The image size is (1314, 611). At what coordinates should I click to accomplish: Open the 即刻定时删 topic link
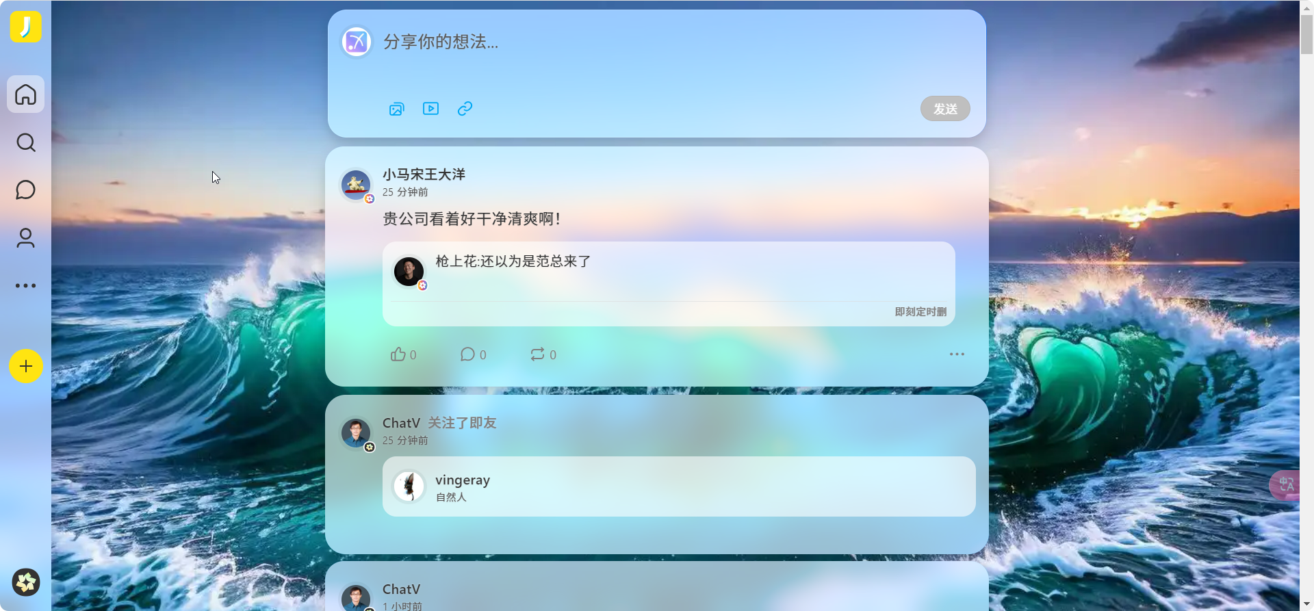pyautogui.click(x=920, y=312)
